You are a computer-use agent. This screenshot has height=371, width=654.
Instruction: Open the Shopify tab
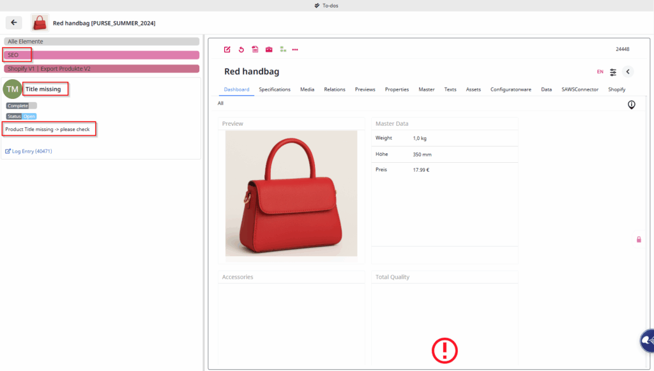[616, 89]
